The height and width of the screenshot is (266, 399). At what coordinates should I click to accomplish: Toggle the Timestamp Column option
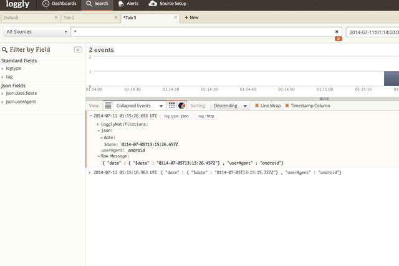(x=307, y=106)
